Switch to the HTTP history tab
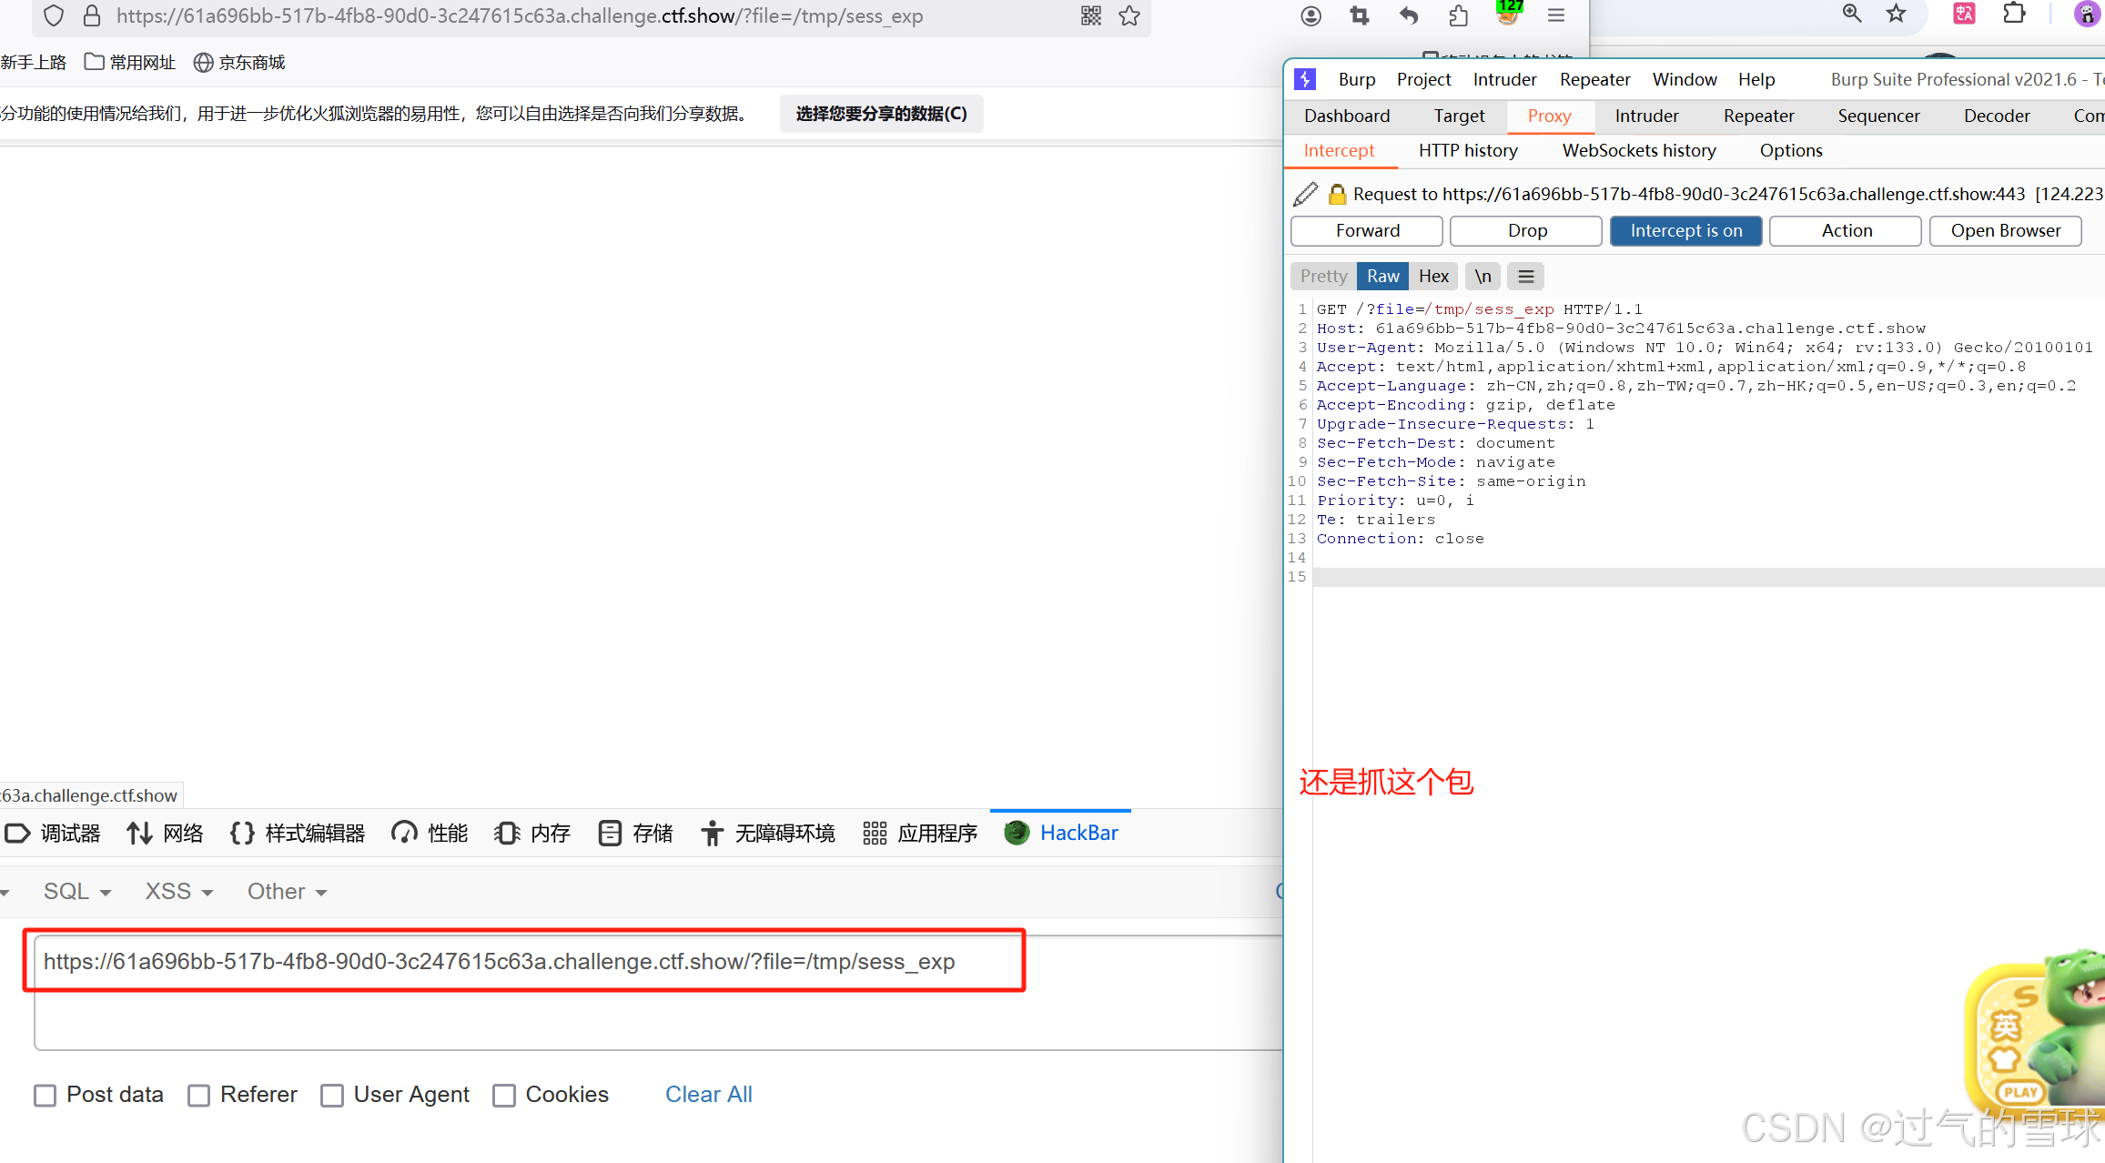Image resolution: width=2105 pixels, height=1163 pixels. pos(1468,150)
